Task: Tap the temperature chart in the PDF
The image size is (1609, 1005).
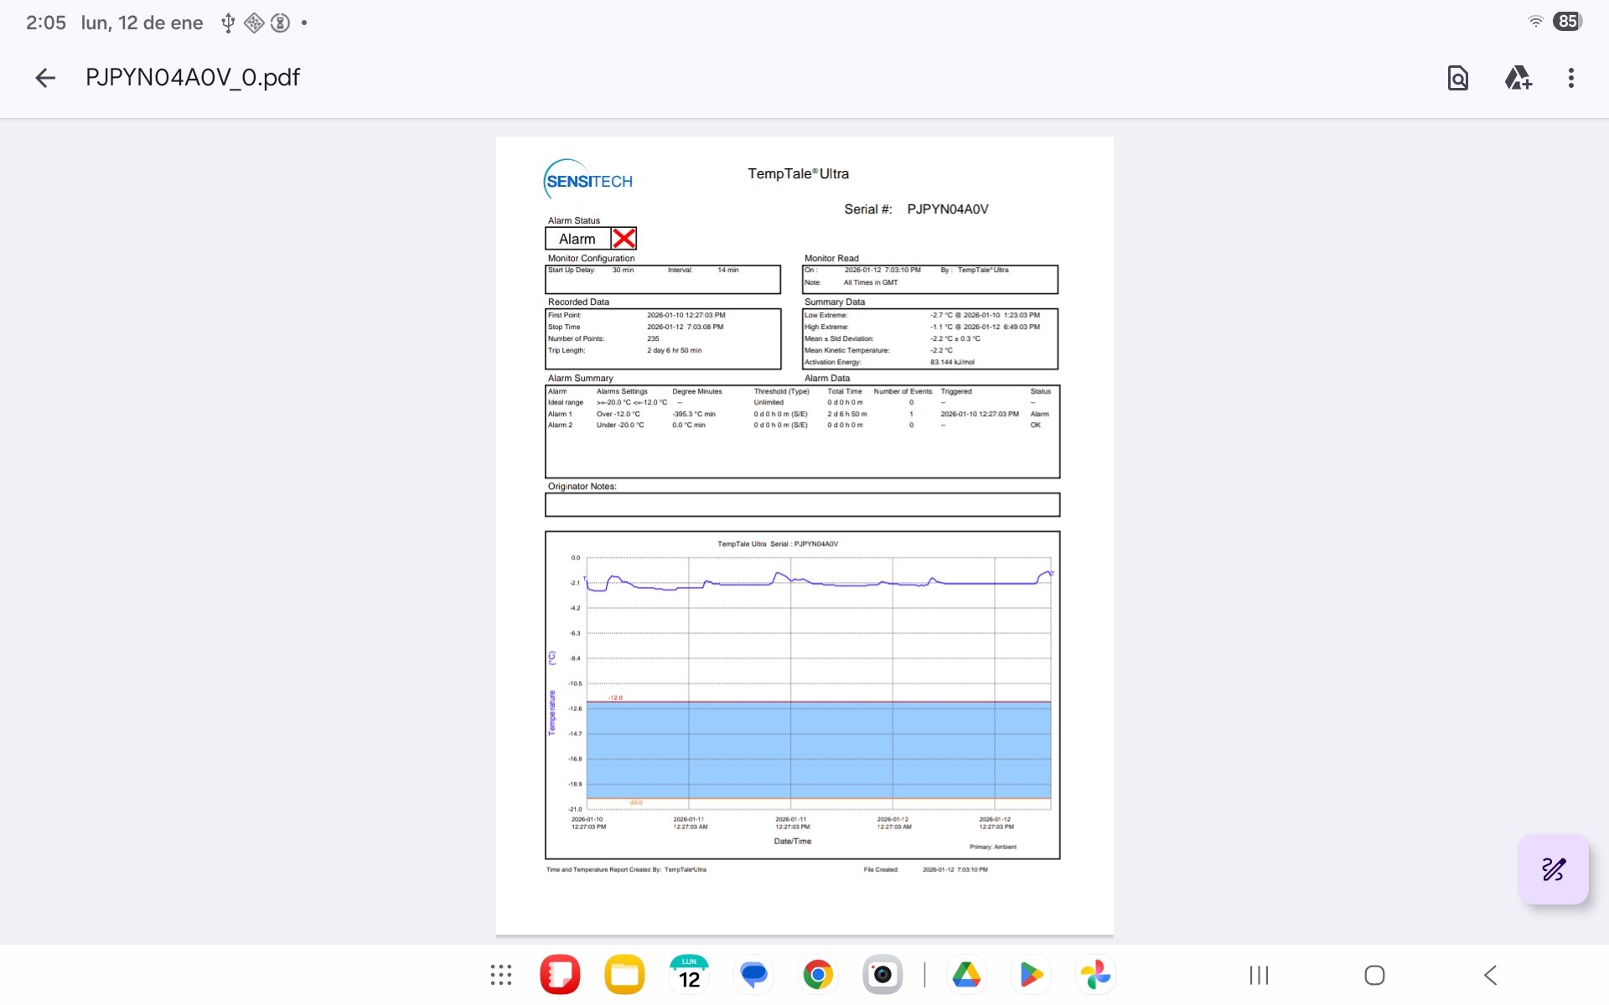Action: [x=802, y=694]
